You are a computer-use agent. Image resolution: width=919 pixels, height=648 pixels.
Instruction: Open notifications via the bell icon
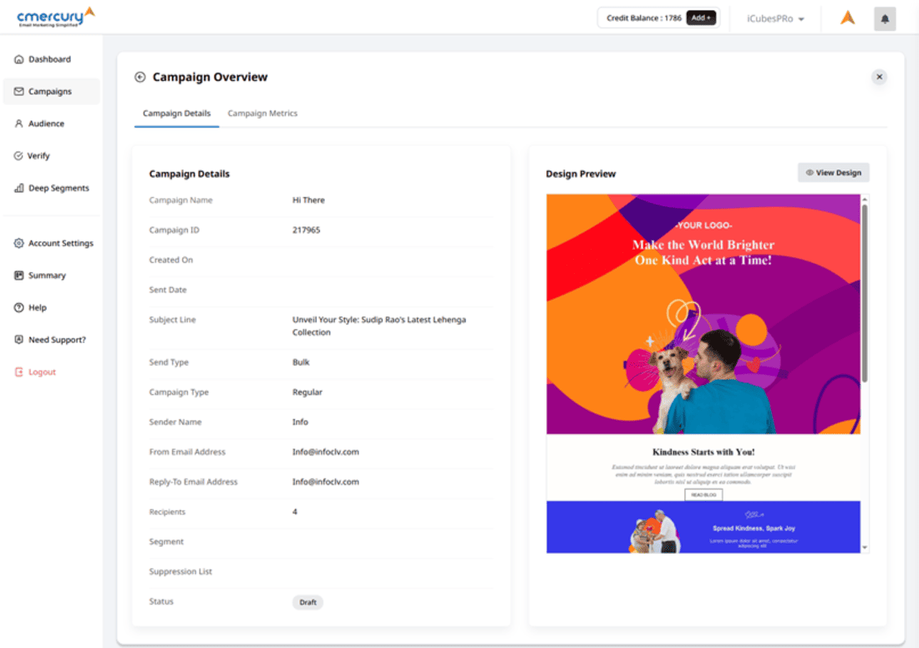pyautogui.click(x=885, y=18)
